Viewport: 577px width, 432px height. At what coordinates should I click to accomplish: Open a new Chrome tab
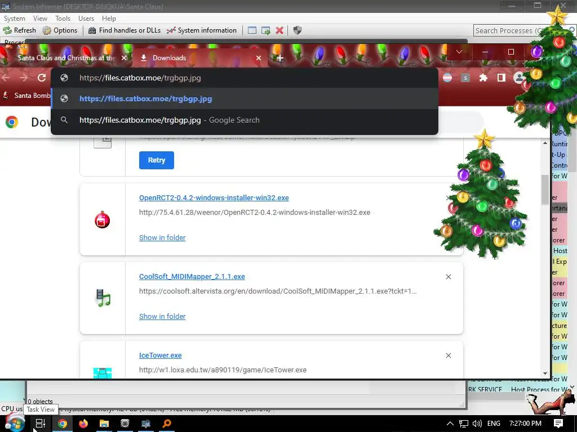pyautogui.click(x=279, y=58)
